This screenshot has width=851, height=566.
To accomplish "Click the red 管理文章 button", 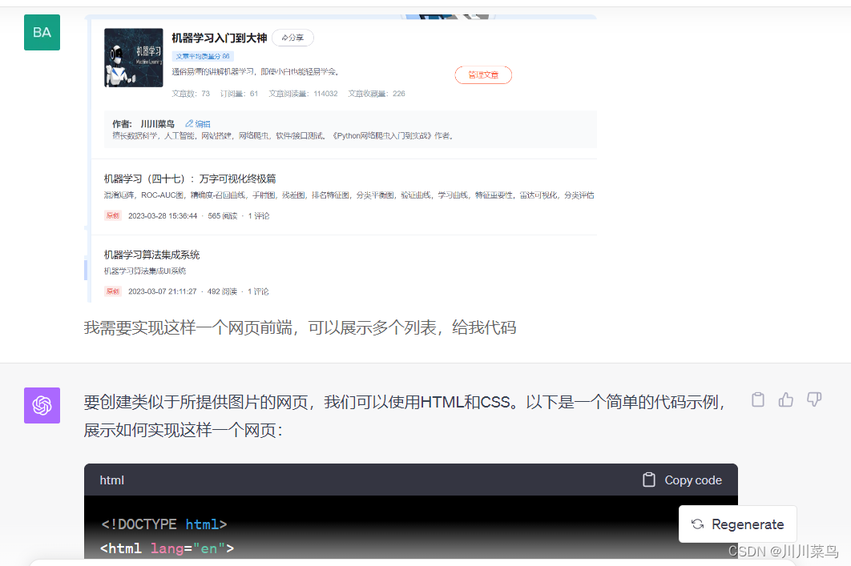I will click(483, 74).
